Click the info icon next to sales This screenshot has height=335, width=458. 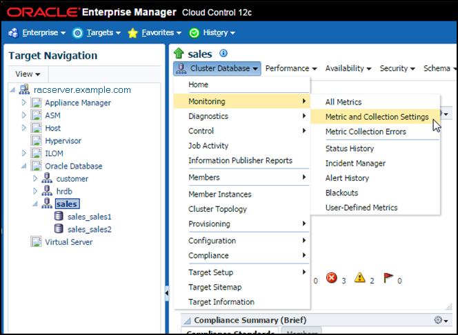[x=223, y=53]
